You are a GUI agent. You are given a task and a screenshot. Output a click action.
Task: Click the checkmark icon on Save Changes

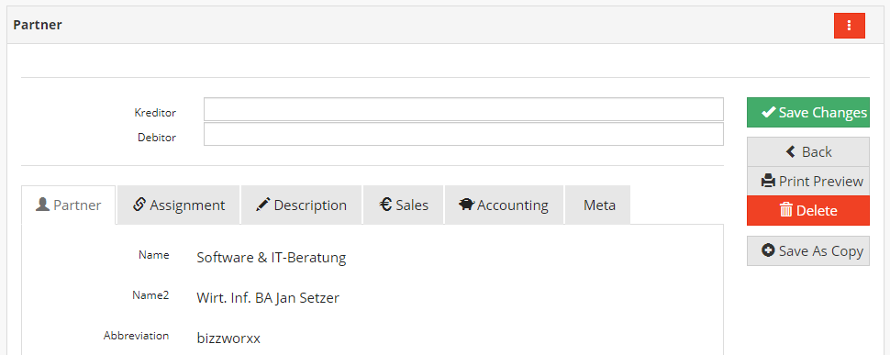[769, 112]
